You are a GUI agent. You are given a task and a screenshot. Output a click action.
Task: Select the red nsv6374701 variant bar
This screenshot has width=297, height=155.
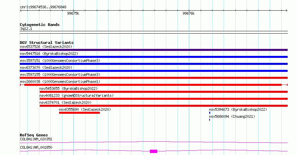164,106
